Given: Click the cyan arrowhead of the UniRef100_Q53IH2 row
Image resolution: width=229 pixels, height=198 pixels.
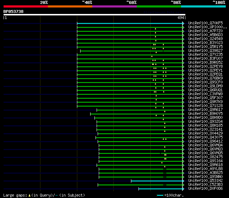Looking at the screenshot, I should 183,181.
